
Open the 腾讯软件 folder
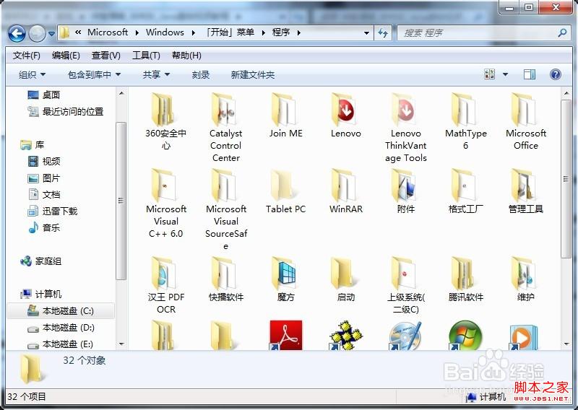(466, 279)
